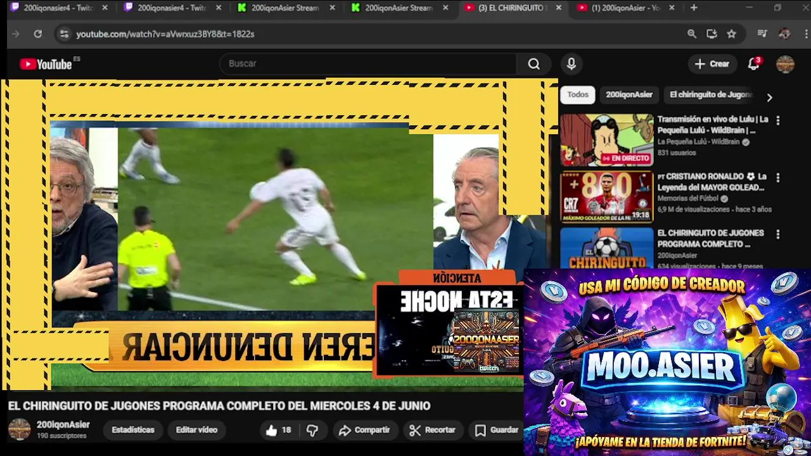
Task: Open Estadísticas for this video
Action: (133, 430)
